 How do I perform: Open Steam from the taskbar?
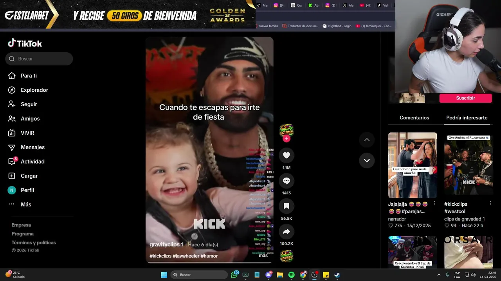pyautogui.click(x=337, y=275)
